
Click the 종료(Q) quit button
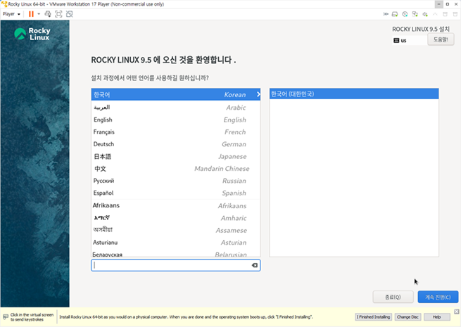393,297
